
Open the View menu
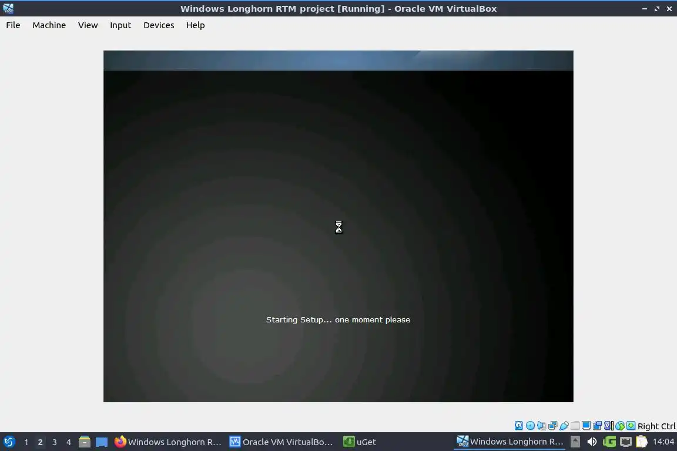[x=88, y=25]
